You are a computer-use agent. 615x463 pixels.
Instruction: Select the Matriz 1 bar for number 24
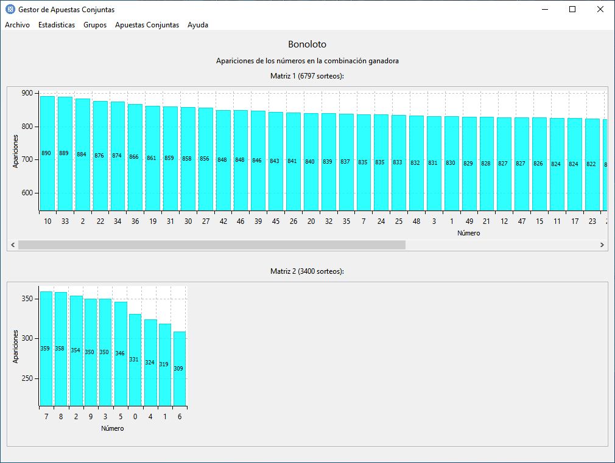pyautogui.click(x=381, y=162)
